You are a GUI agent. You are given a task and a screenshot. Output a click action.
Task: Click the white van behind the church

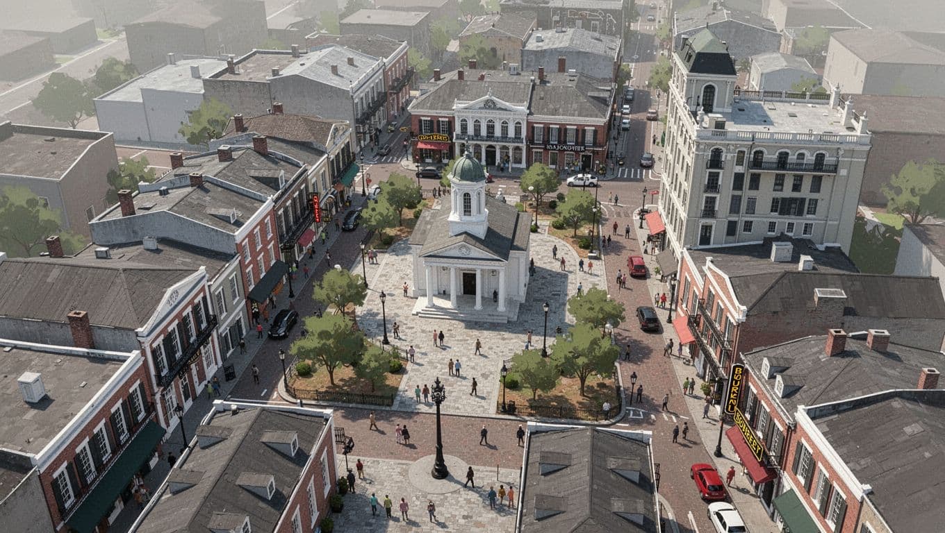coord(580,180)
